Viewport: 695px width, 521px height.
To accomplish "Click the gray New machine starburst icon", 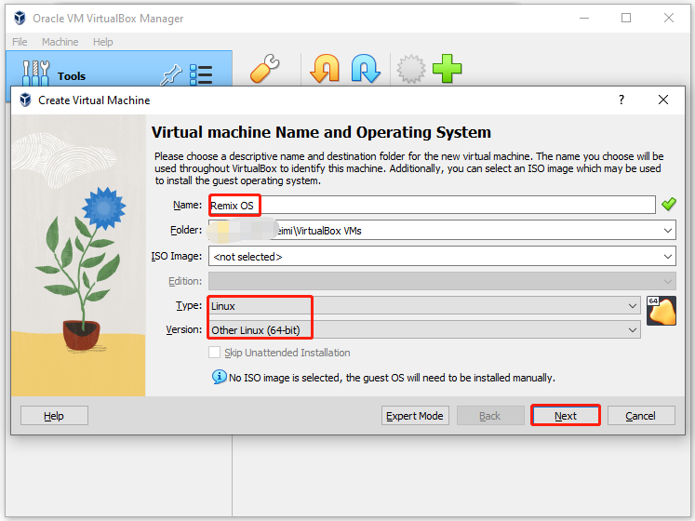I will [x=409, y=70].
